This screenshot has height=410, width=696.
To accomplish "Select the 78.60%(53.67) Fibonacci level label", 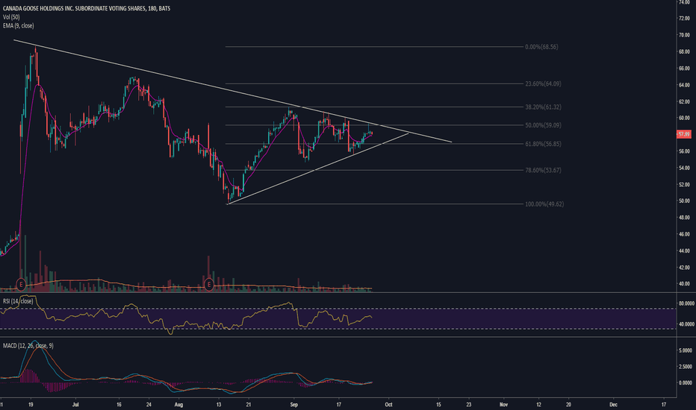I will pyautogui.click(x=543, y=170).
